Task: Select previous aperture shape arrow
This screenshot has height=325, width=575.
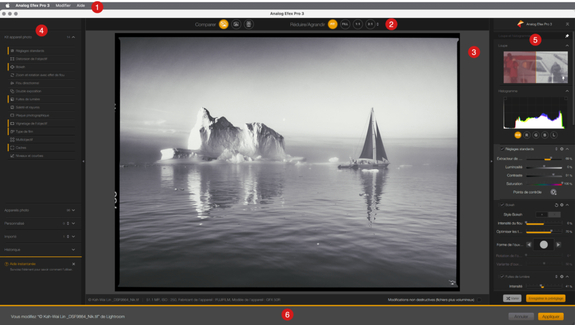Action: click(x=529, y=244)
